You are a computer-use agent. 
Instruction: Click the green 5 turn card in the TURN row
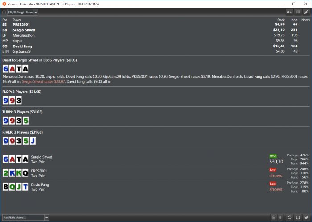[x=25, y=121]
